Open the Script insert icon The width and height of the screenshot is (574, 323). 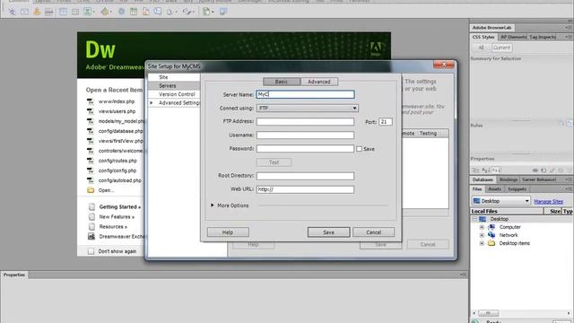(x=187, y=12)
